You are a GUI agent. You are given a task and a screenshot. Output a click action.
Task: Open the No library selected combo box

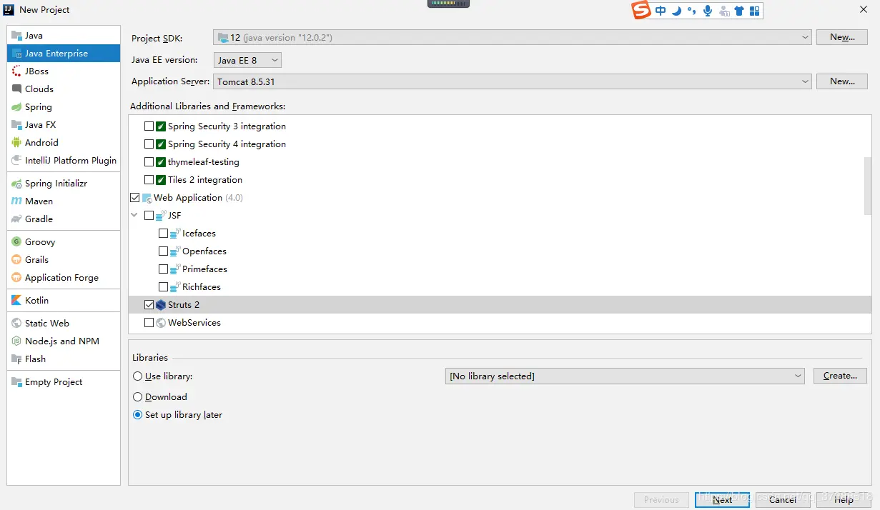coord(625,376)
